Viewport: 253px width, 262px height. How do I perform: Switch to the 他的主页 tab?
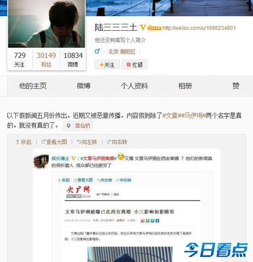click(x=33, y=86)
